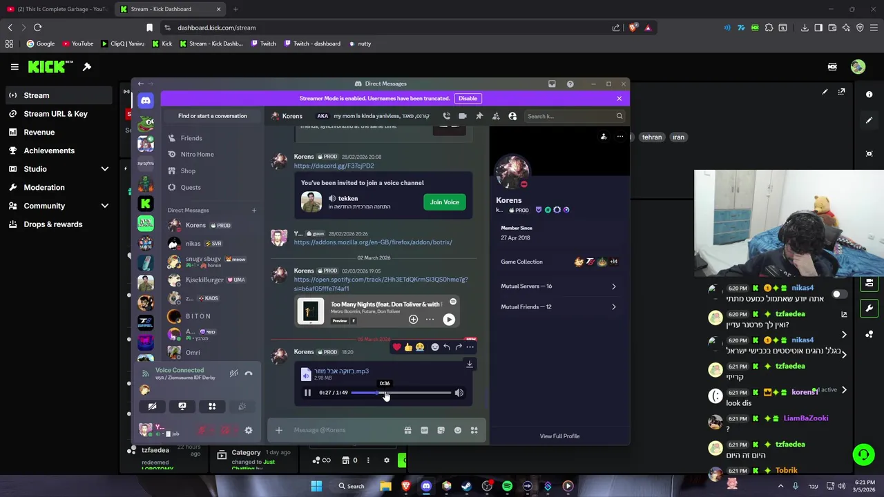884x497 pixels.
Task: Toggle Discord headphone deafen
Action: click(x=225, y=430)
